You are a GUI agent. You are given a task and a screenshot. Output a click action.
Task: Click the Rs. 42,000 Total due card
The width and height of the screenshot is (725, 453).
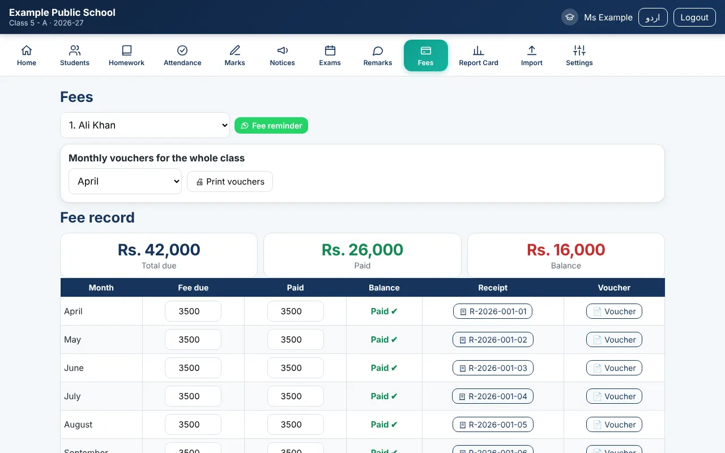(x=159, y=255)
